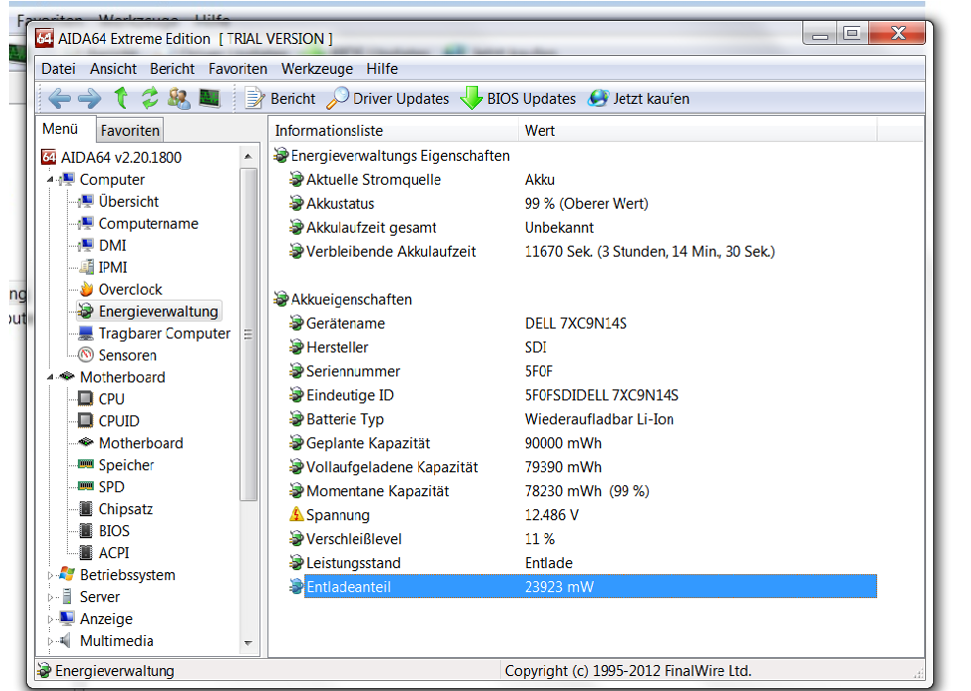Image resolution: width=971 pixels, height=691 pixels.
Task: Click the Spannung warning icon
Action: click(296, 514)
